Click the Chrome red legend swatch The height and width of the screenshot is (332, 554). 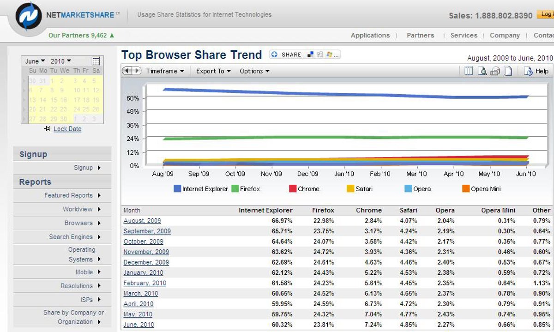pyautogui.click(x=293, y=189)
